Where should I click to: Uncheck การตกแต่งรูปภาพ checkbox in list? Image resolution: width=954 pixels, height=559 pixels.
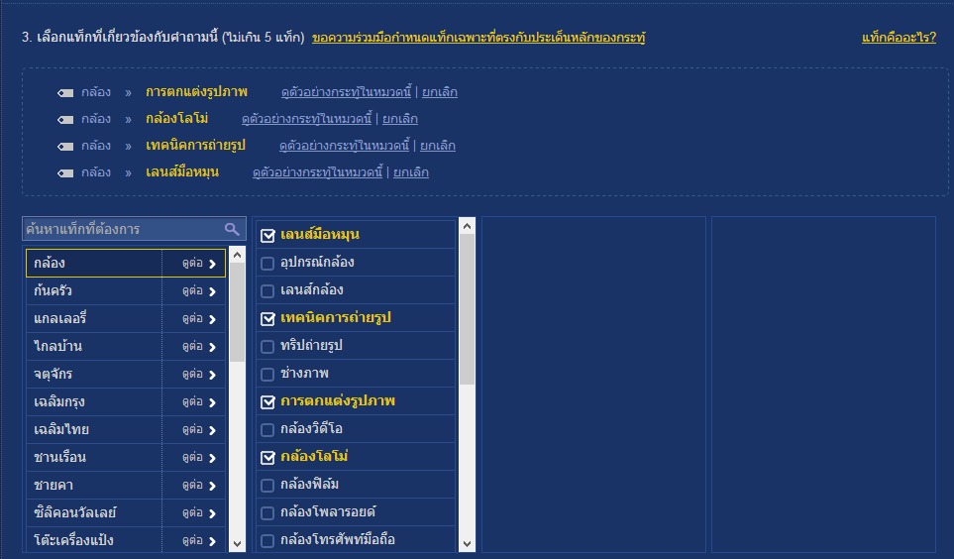pyautogui.click(x=267, y=401)
